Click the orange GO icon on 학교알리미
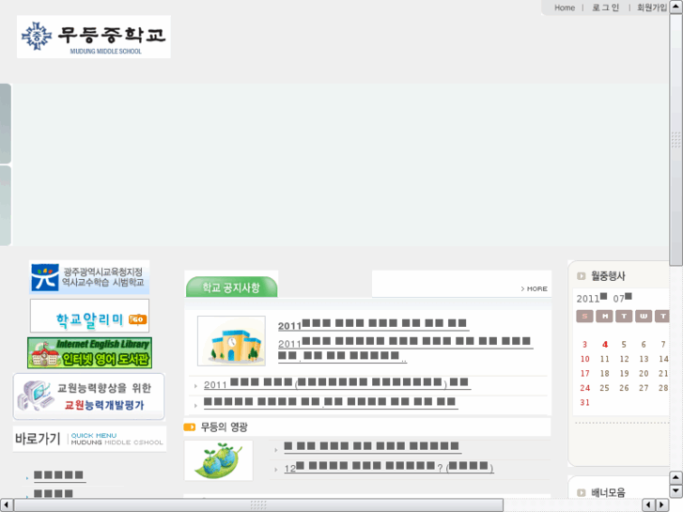683x512 pixels. [x=138, y=319]
